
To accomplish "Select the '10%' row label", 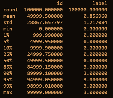I will point(8,48).
